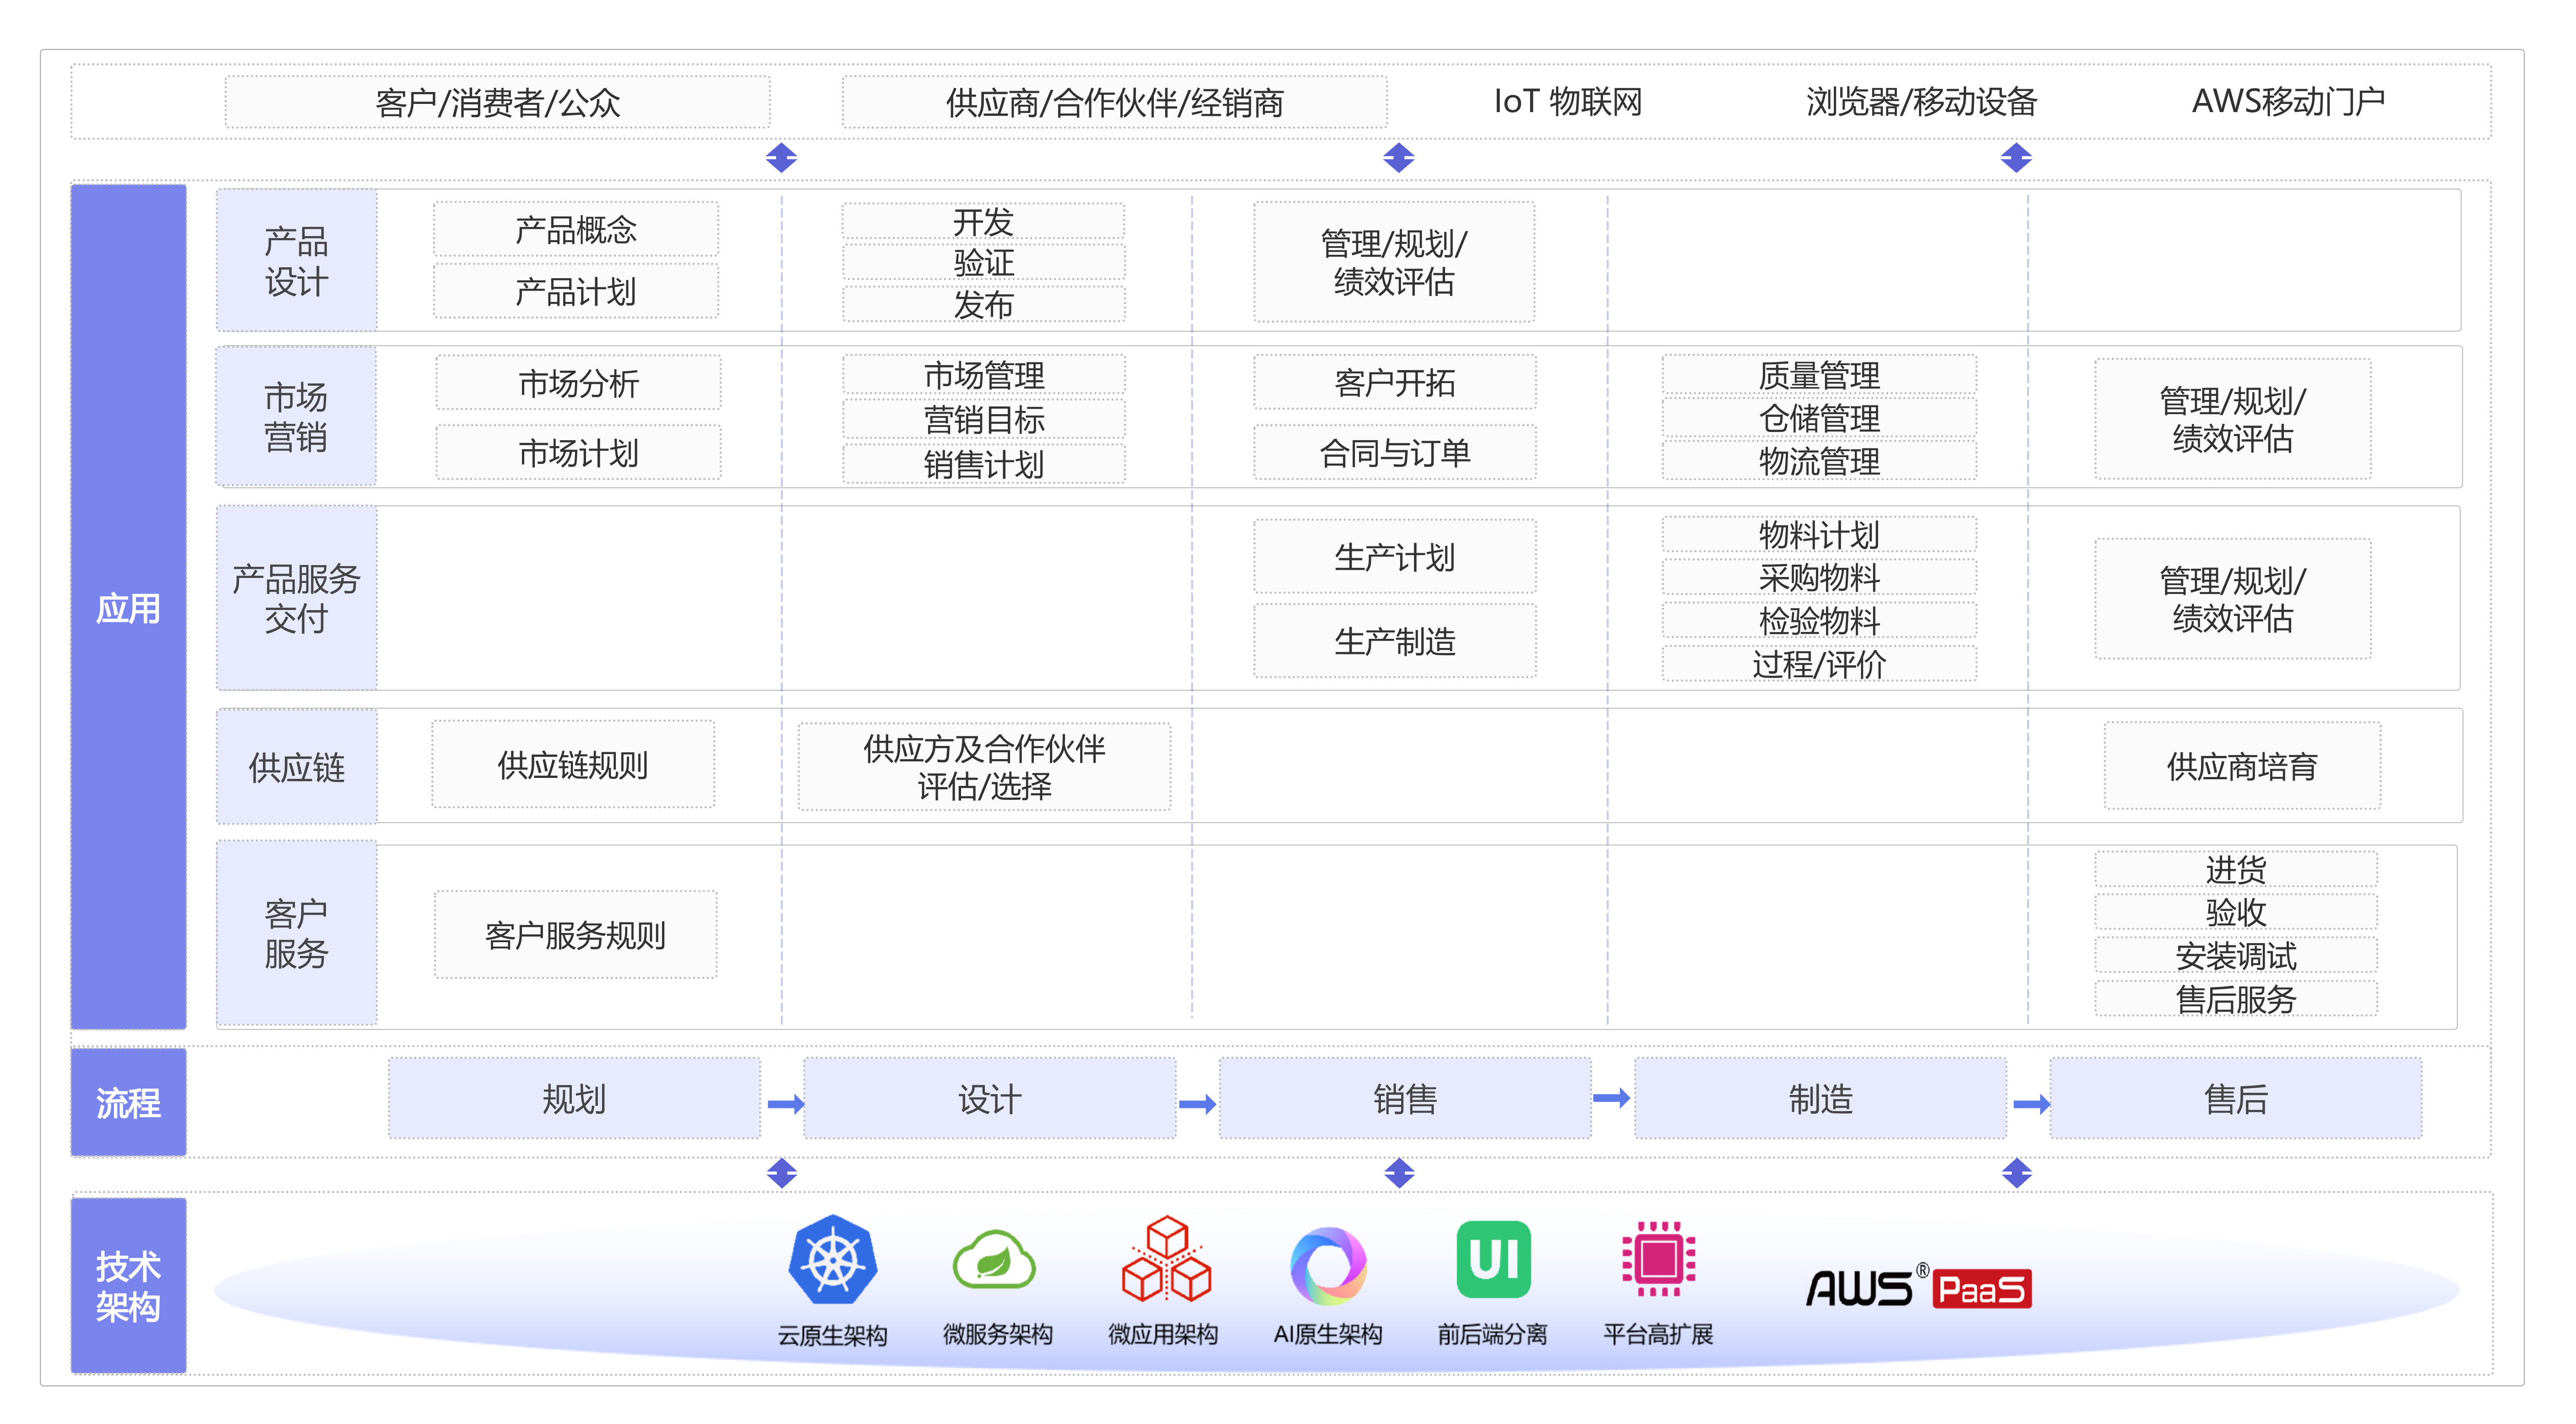This screenshot has width=2576, height=1424.
Task: Click the AWS移动门户 label
Action: tap(2288, 101)
